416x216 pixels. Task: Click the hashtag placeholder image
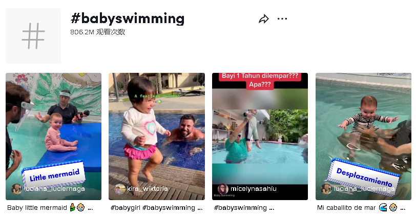[x=33, y=36]
